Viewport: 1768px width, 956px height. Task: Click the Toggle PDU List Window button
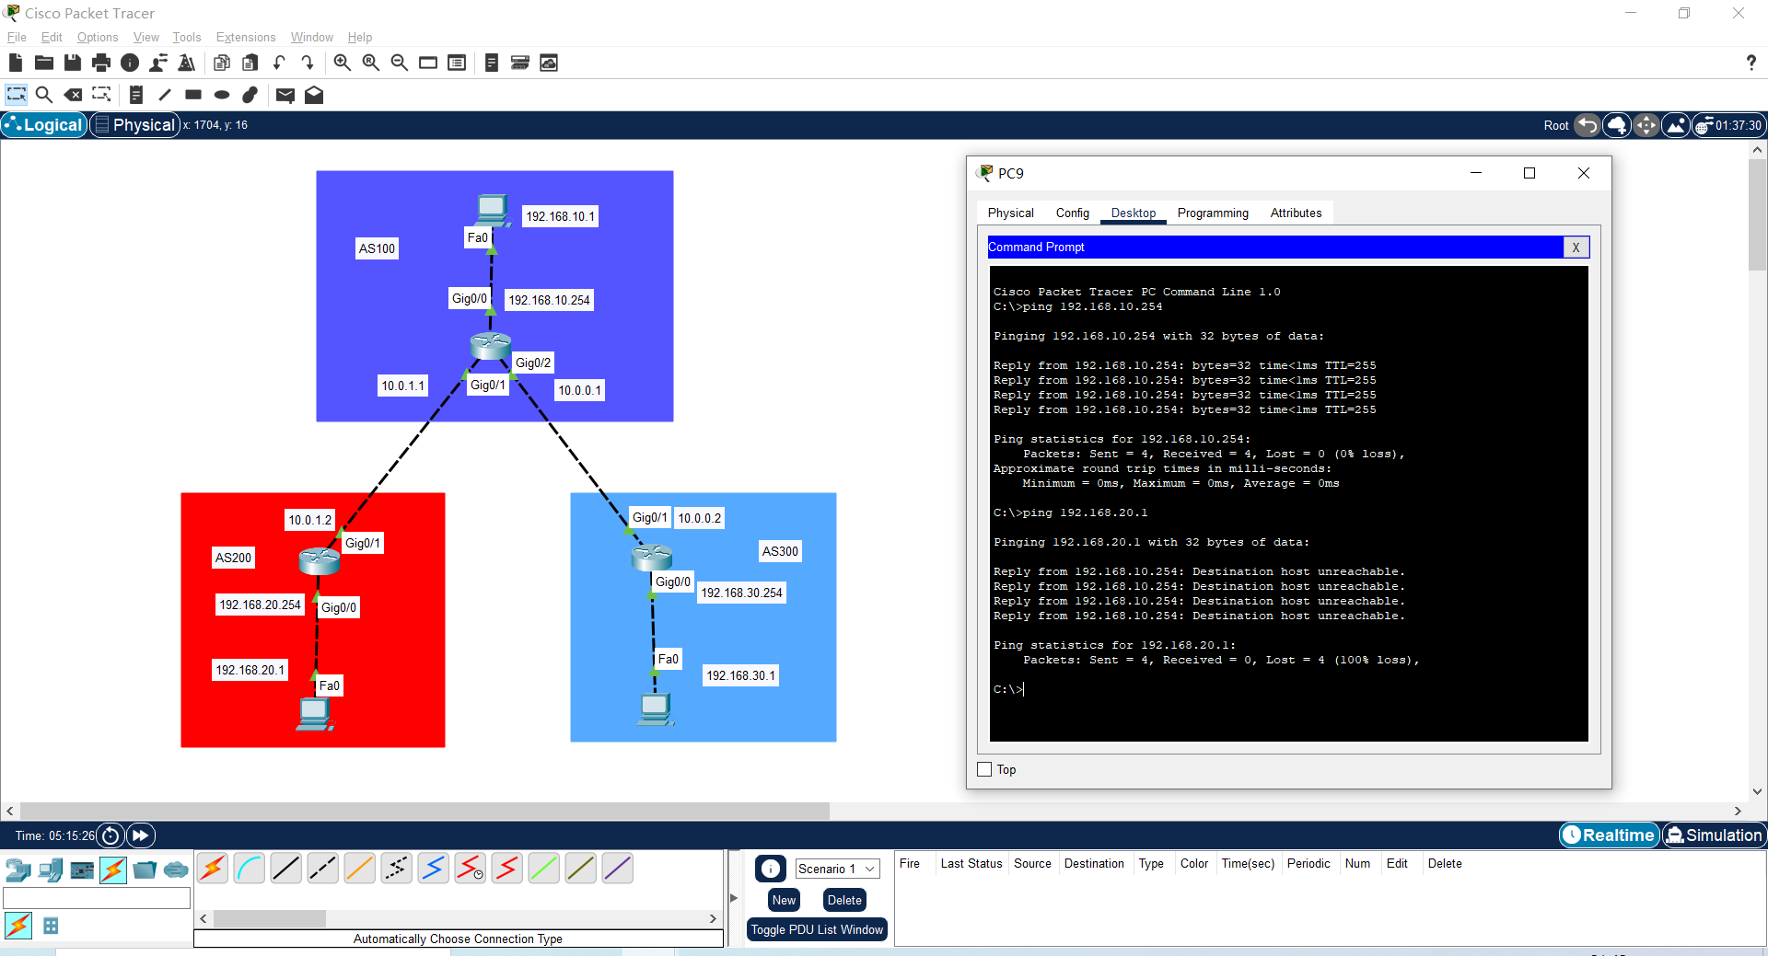point(816,929)
